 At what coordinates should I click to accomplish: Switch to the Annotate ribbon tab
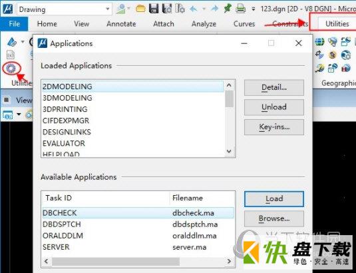click(121, 24)
